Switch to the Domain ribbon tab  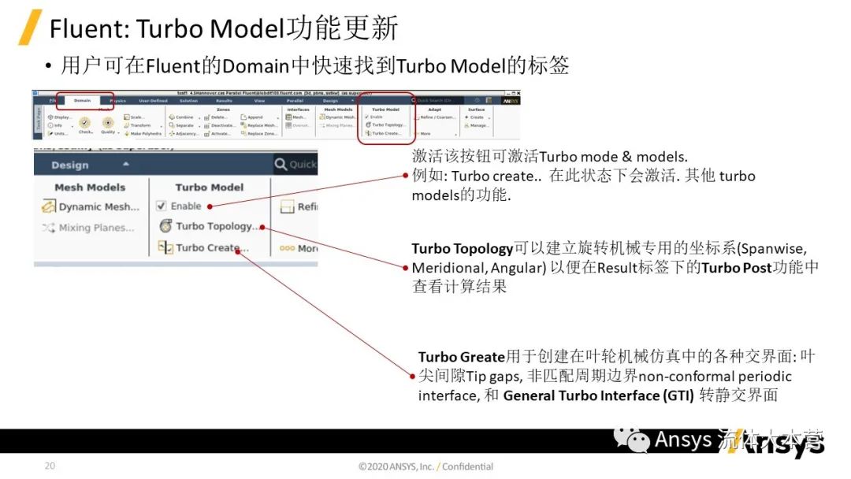(83, 100)
